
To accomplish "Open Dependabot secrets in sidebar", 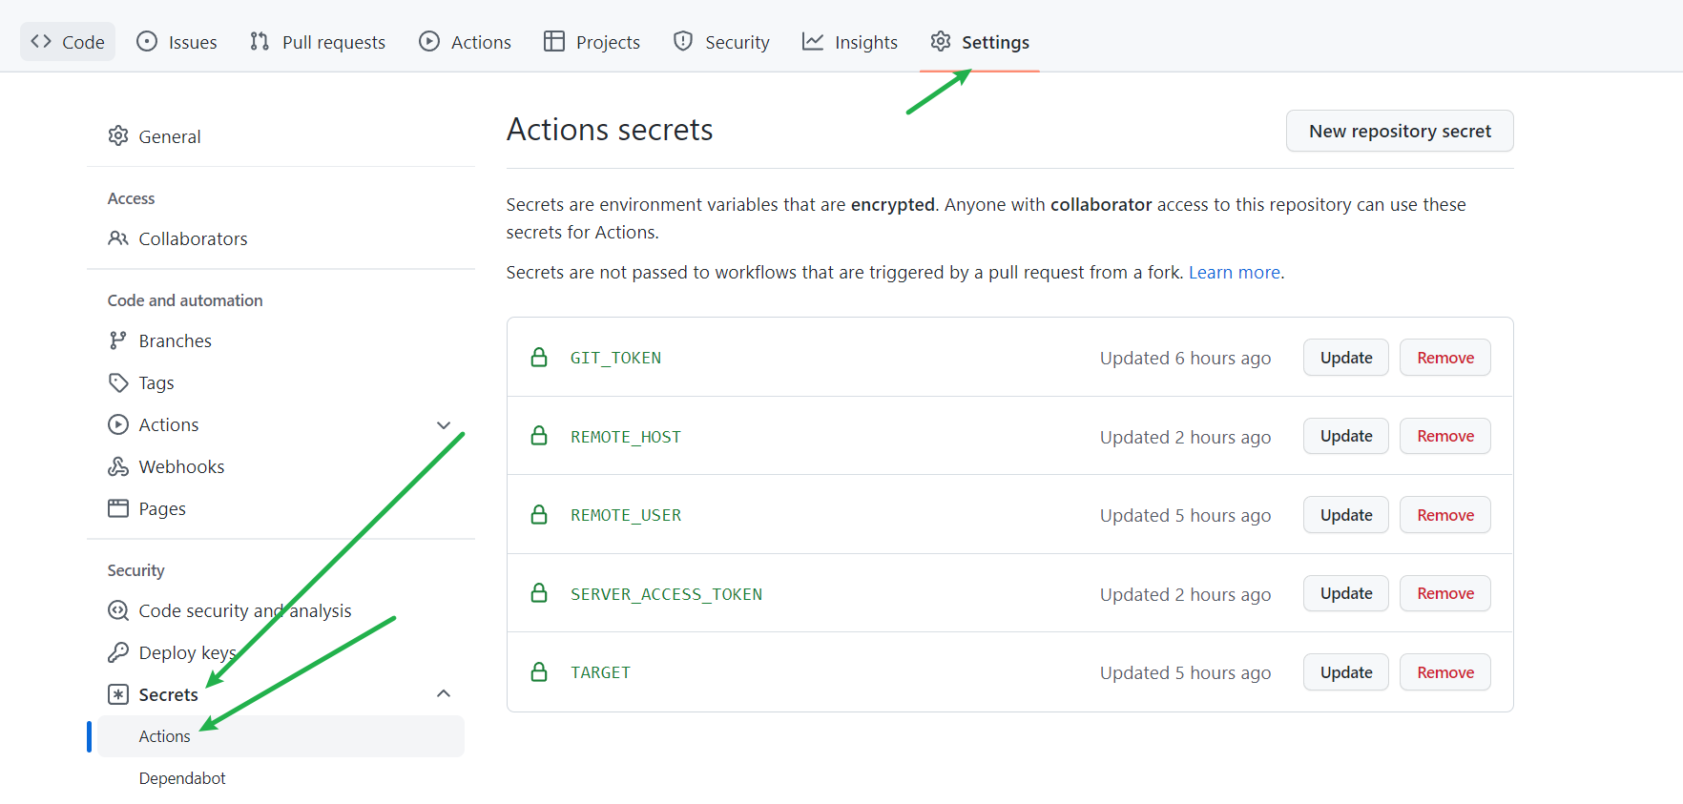I will 182,778.
